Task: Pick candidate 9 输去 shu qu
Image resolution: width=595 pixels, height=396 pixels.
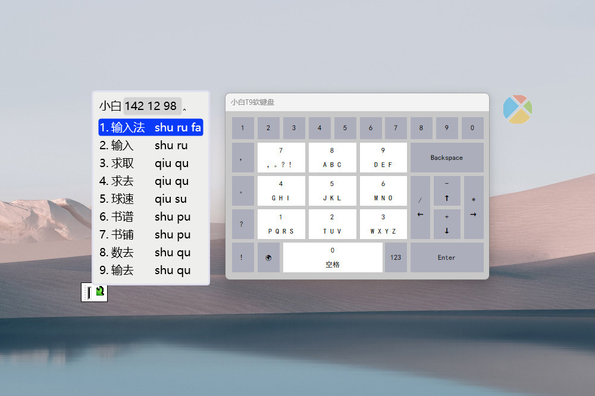Action: point(151,270)
